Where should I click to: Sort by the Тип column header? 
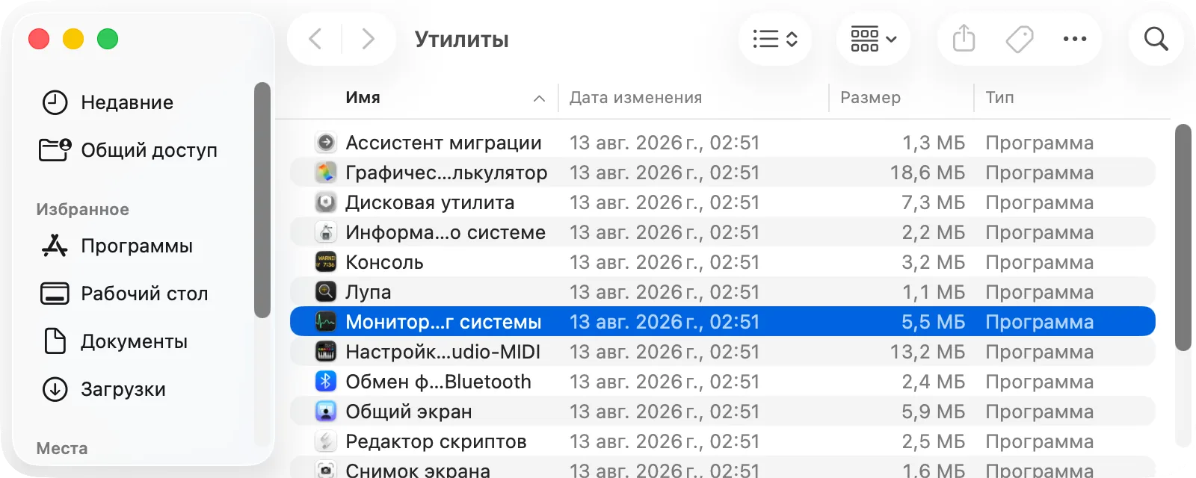[x=999, y=98]
